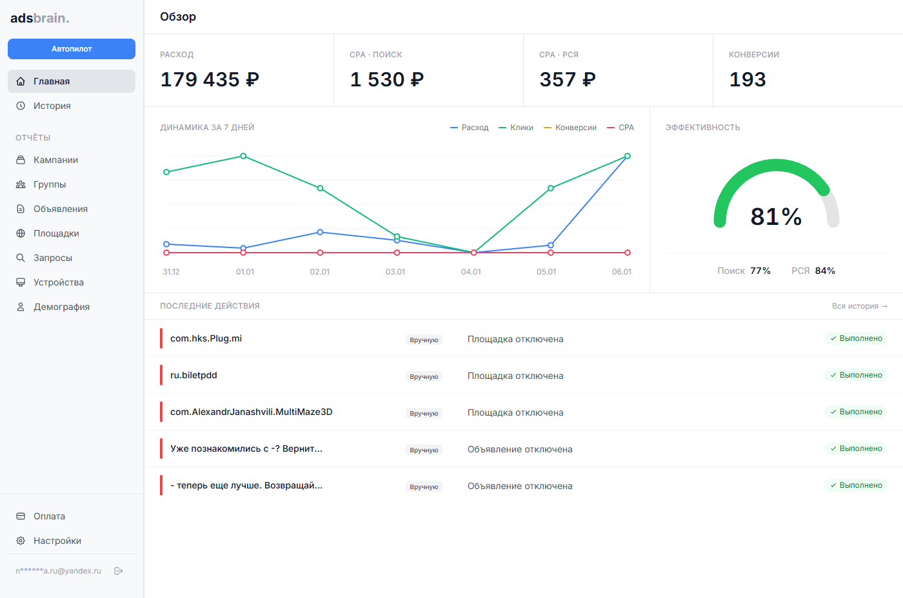Select the Кампании report icon

[x=20, y=159]
